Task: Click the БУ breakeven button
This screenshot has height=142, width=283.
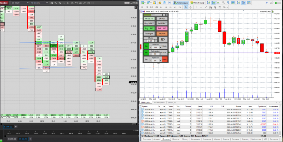Action: pyautogui.click(x=163, y=39)
